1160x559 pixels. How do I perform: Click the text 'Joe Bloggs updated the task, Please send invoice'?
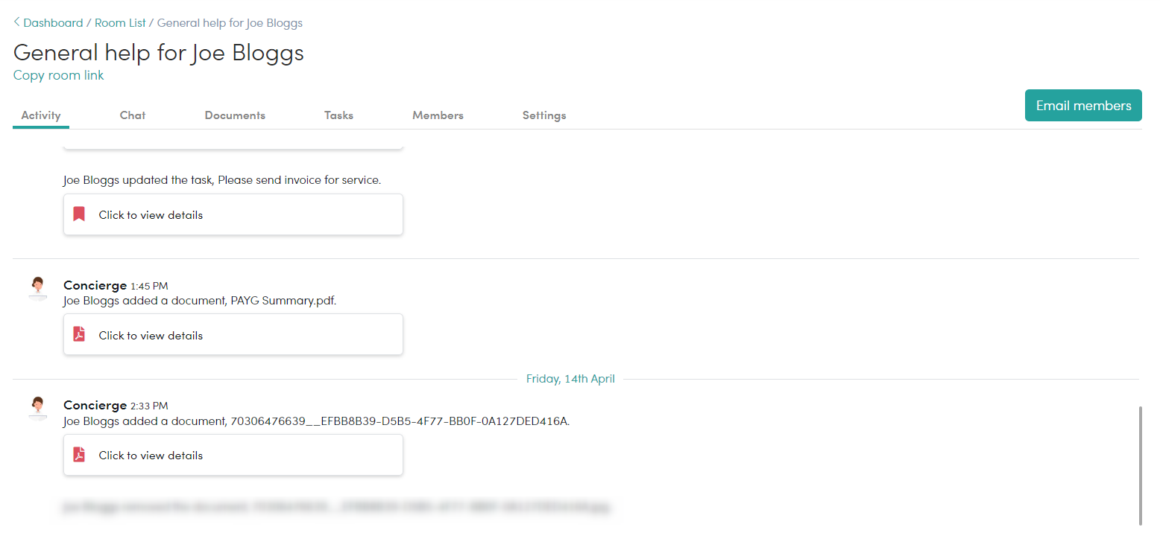pos(222,180)
